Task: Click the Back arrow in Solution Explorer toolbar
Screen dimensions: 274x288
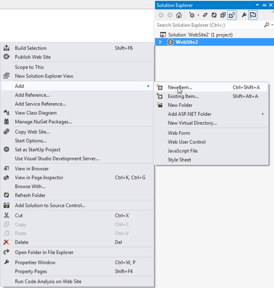Action: [161, 15]
